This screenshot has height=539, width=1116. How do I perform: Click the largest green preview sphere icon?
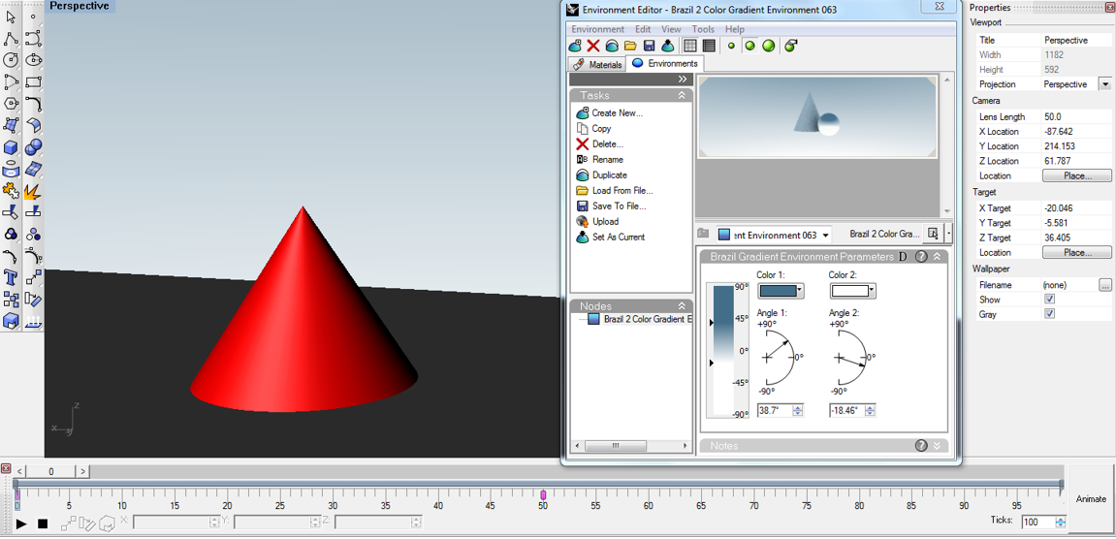pyautogui.click(x=769, y=46)
